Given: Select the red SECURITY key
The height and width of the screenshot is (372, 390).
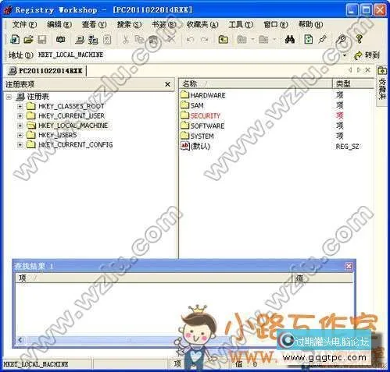Looking at the screenshot, I should coord(206,115).
